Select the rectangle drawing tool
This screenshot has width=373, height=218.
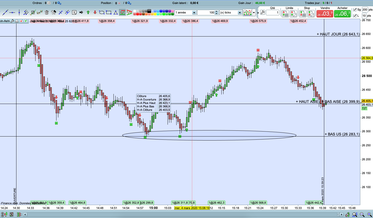(x=109, y=12)
